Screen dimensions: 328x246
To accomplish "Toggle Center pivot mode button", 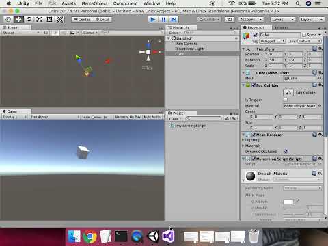I will (82, 20).
